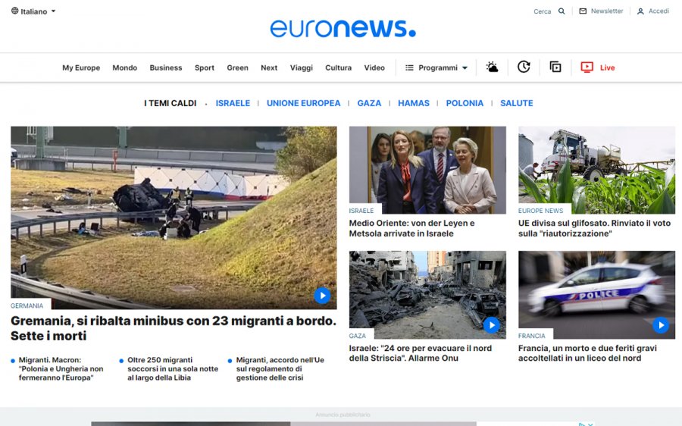The image size is (682, 426).
Task: Go to the Cultura section
Action: click(339, 68)
